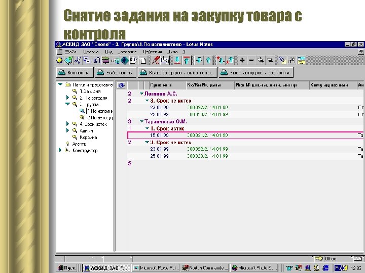Select the 25 01 99 row under Таранченко

[245, 156]
